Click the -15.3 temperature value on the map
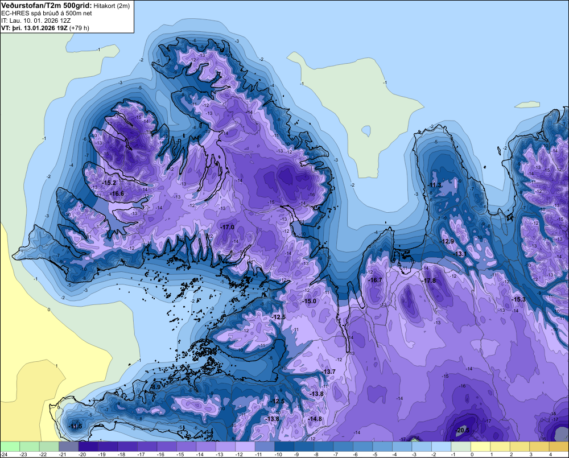The height and width of the screenshot is (458, 569). (518, 299)
